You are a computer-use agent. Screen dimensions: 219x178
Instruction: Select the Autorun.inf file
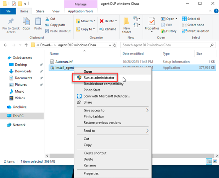click(63, 62)
